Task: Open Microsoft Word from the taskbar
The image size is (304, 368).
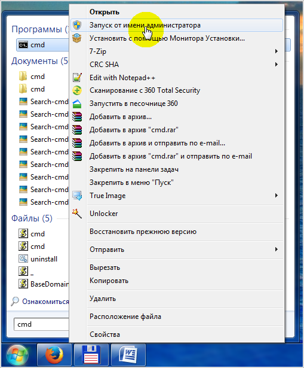Action: 128,355
